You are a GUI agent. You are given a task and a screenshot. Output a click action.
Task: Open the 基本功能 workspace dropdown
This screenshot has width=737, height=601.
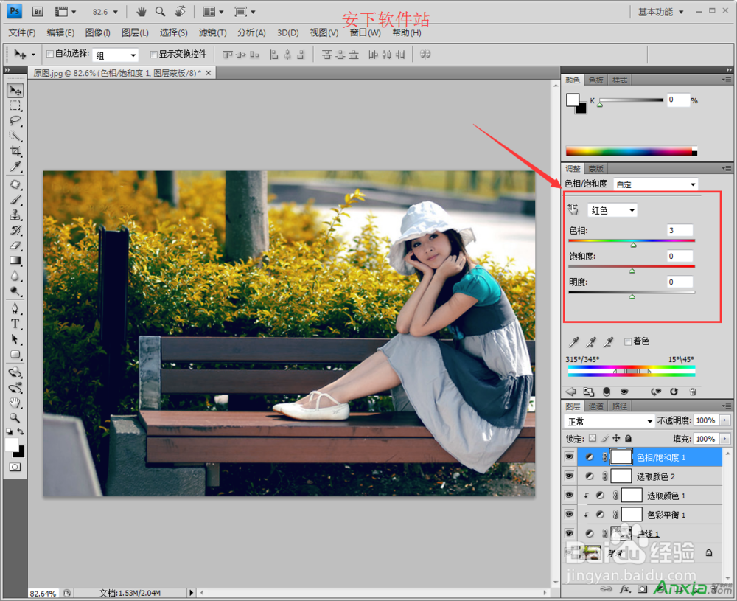(660, 12)
